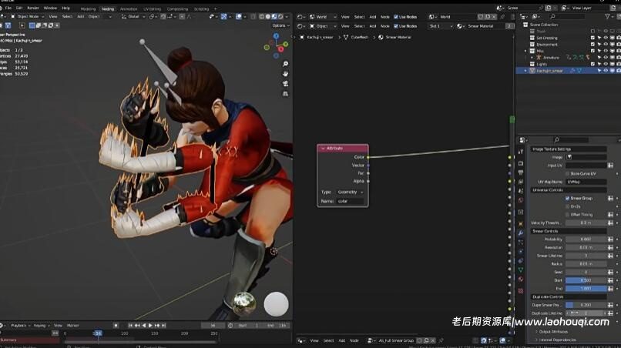Image resolution: width=621 pixels, height=348 pixels.
Task: Open the Help menu
Action: pos(65,8)
